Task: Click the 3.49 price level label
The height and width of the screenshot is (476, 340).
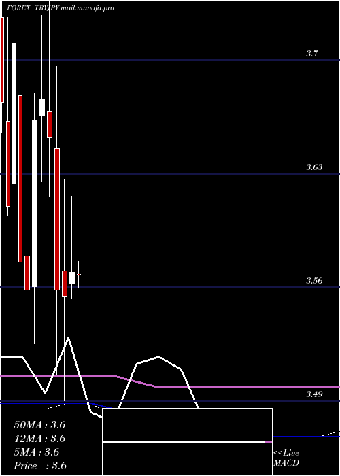Action: pyautogui.click(x=314, y=394)
